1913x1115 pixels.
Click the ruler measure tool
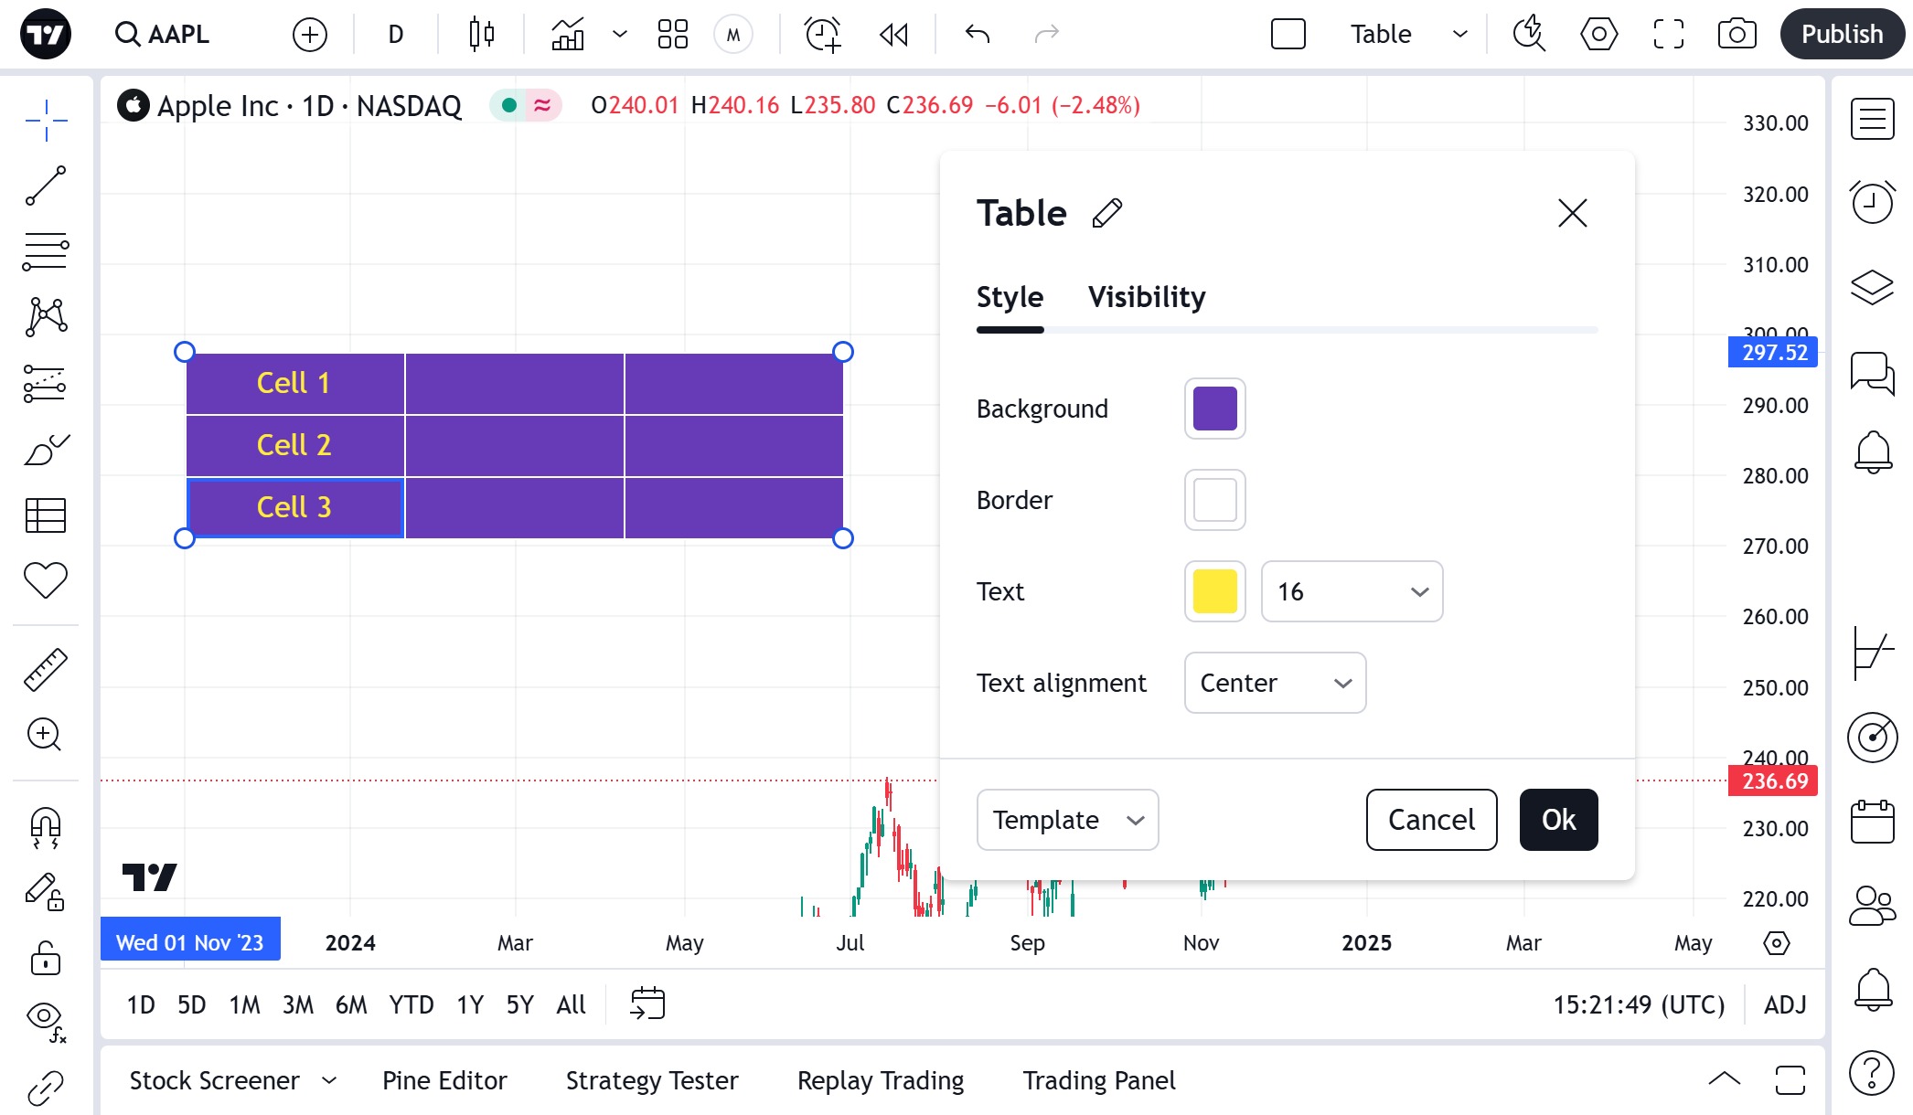[46, 669]
